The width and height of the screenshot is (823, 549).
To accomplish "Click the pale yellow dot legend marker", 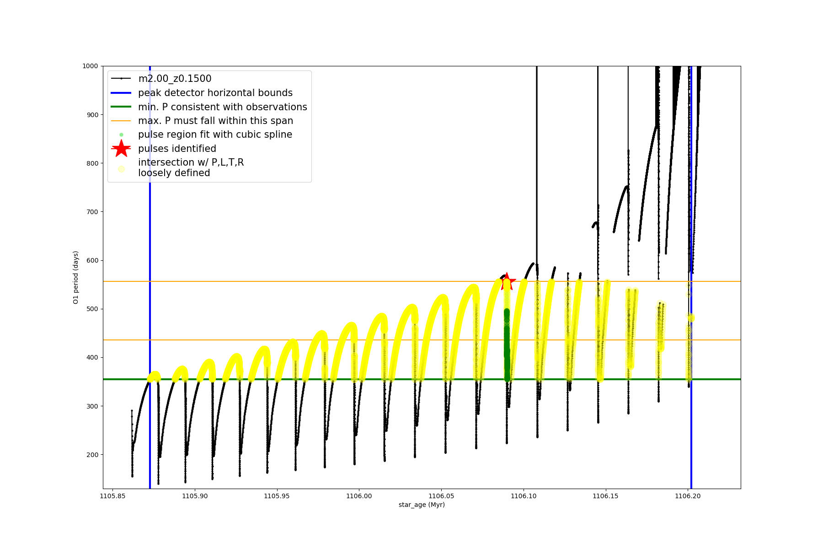I will (121, 169).
